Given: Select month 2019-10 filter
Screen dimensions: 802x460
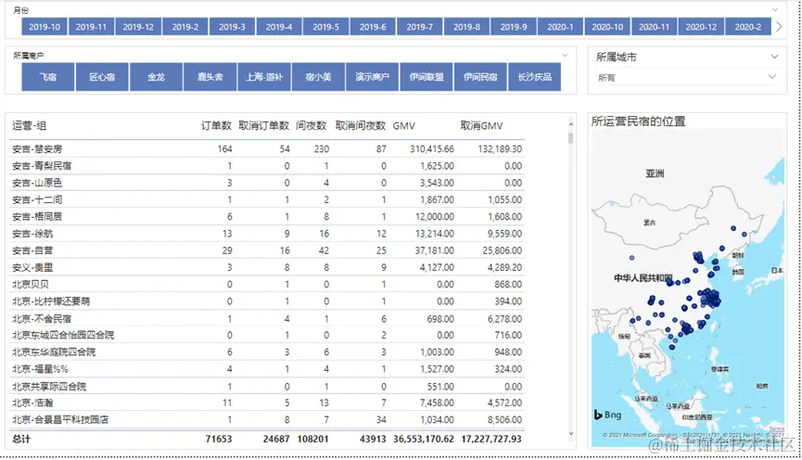Looking at the screenshot, I should (x=45, y=27).
